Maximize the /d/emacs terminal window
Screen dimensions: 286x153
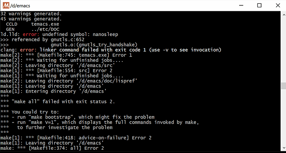coord(259,5)
